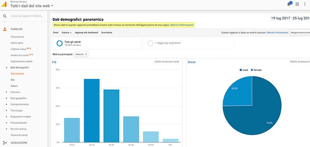The width and height of the screenshot is (310, 147).
Task: Click the report search input field
Action: (26, 16)
